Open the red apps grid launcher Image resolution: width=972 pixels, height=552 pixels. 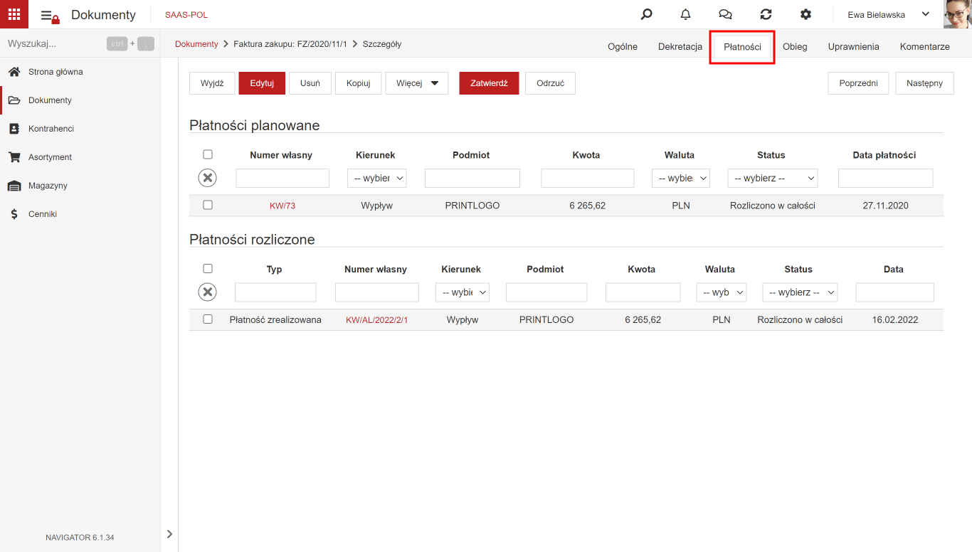[14, 14]
